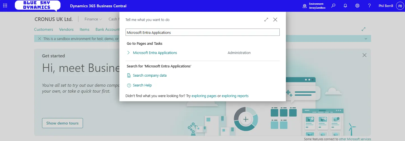Open the other Microsoft services link

[355, 139]
